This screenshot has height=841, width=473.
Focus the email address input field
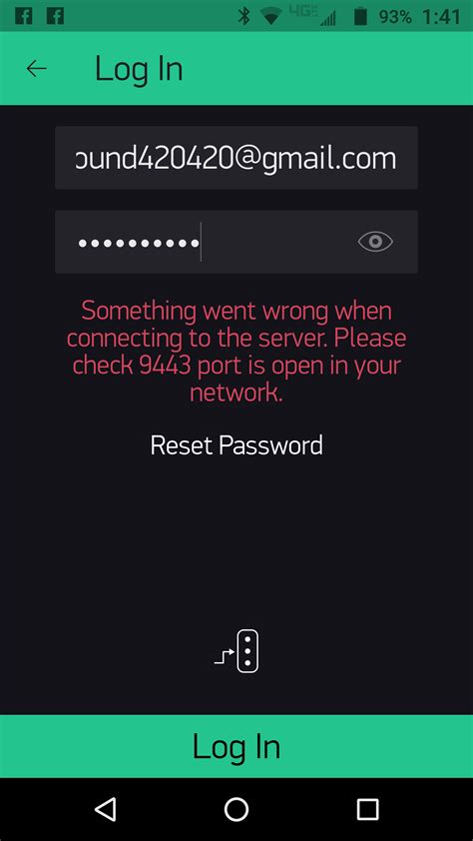click(236, 158)
